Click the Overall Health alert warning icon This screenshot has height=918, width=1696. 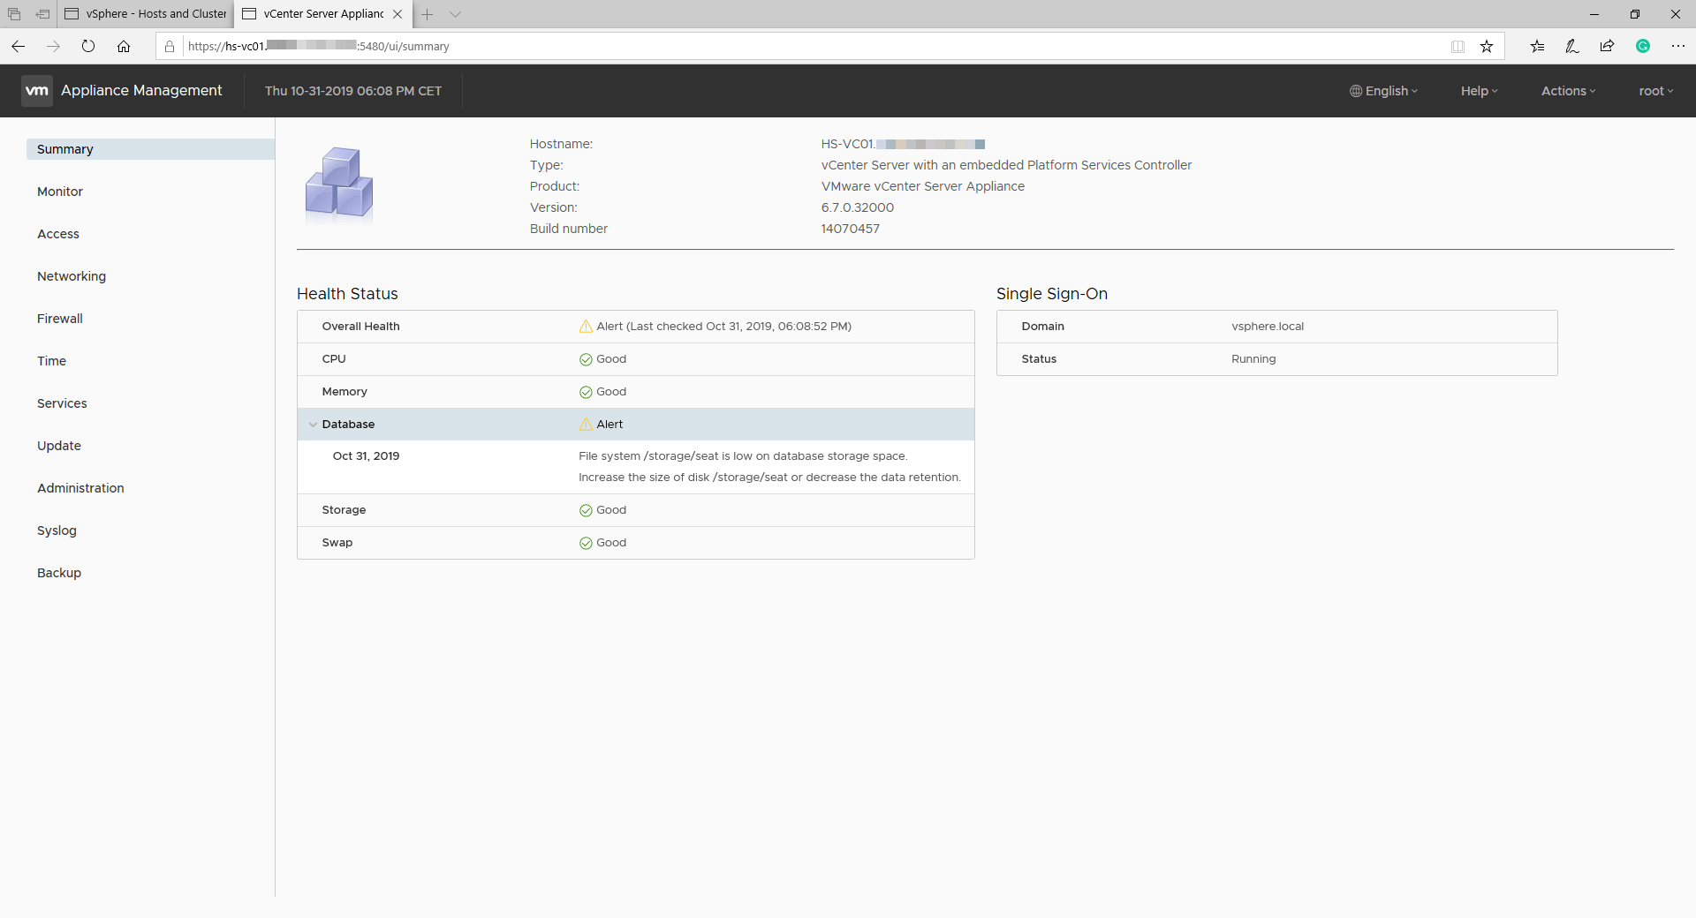(x=586, y=327)
